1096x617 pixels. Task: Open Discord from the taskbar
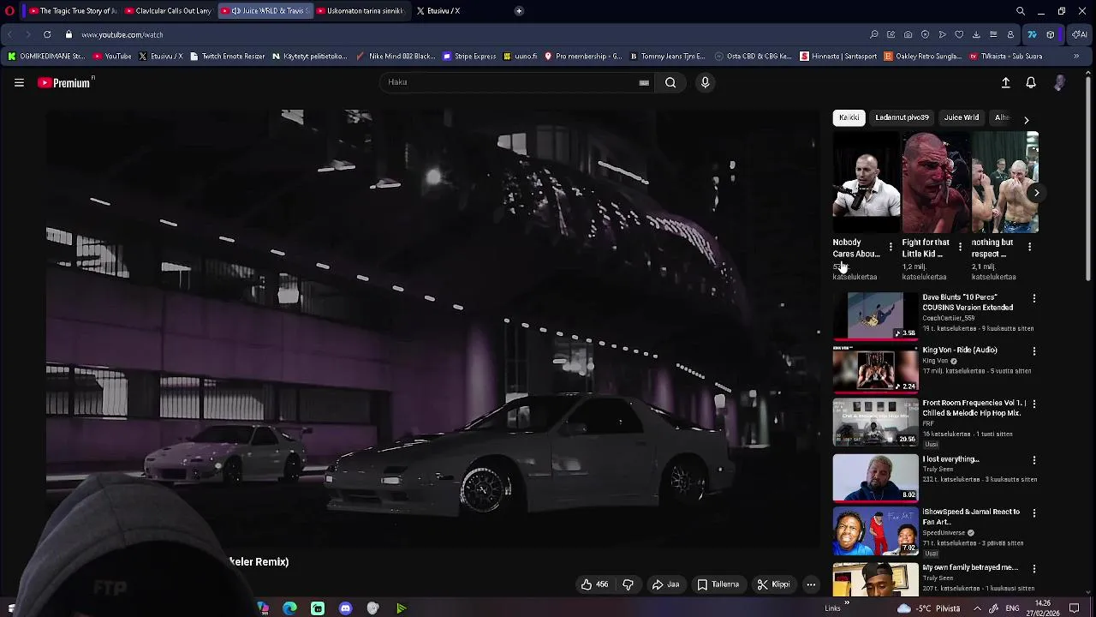coord(345,608)
